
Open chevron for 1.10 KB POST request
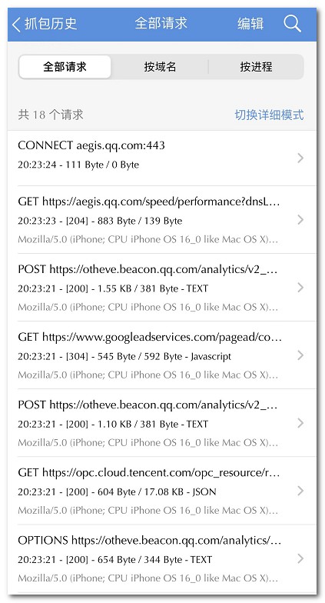point(301,423)
